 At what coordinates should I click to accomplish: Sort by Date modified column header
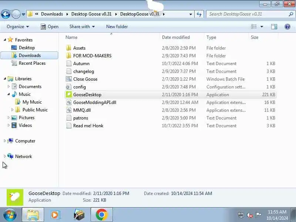(x=182, y=37)
